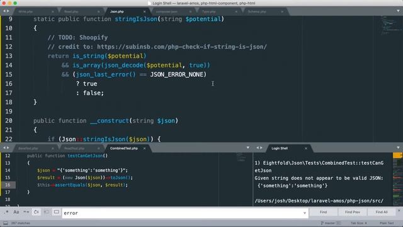Click JSON_ERROR_NONE constant on line 15
The image size is (403, 227).
pos(176,74)
